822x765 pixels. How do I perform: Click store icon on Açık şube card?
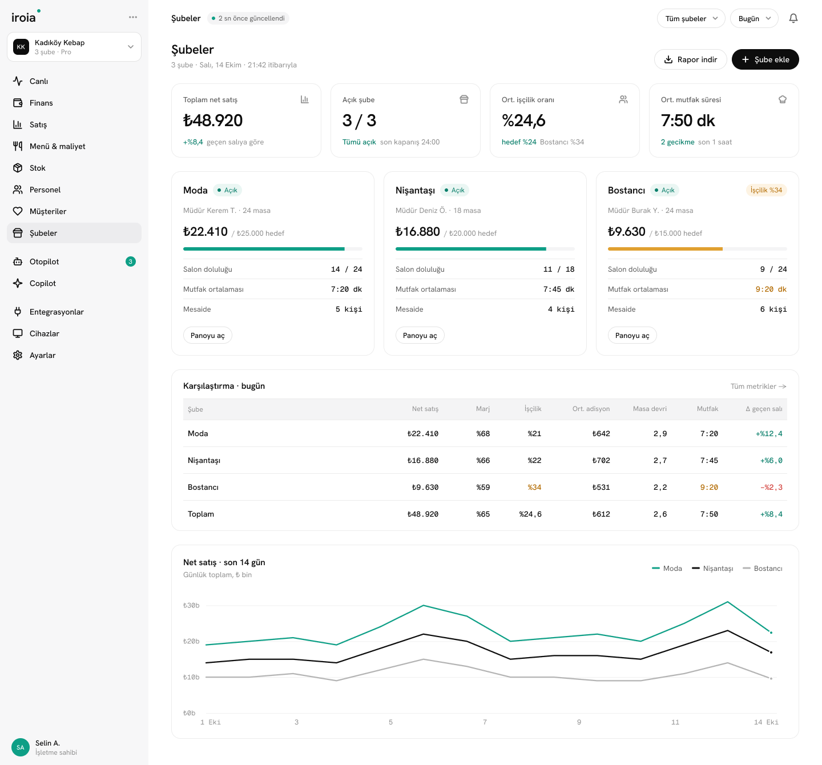[464, 99]
